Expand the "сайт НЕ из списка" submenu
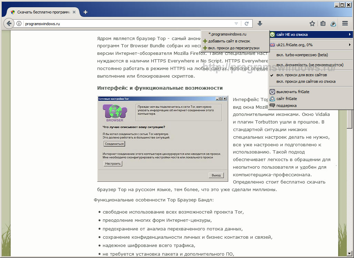The image size is (354, 258). (x=311, y=34)
